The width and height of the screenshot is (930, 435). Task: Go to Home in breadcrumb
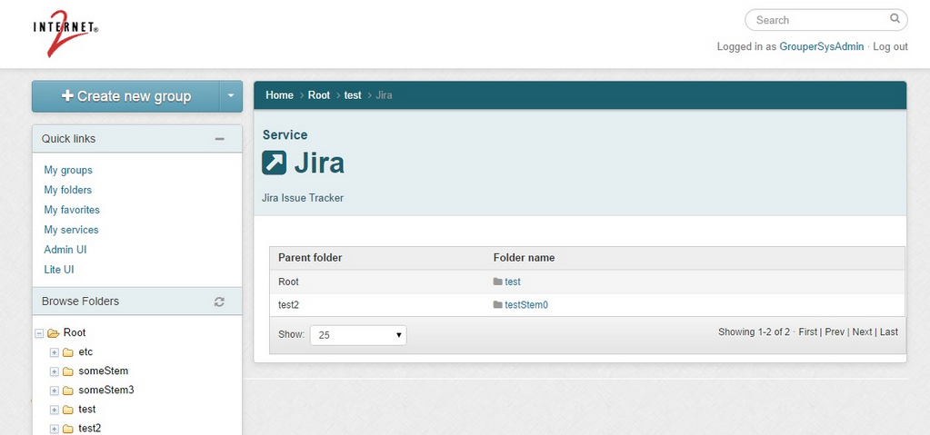click(x=279, y=95)
